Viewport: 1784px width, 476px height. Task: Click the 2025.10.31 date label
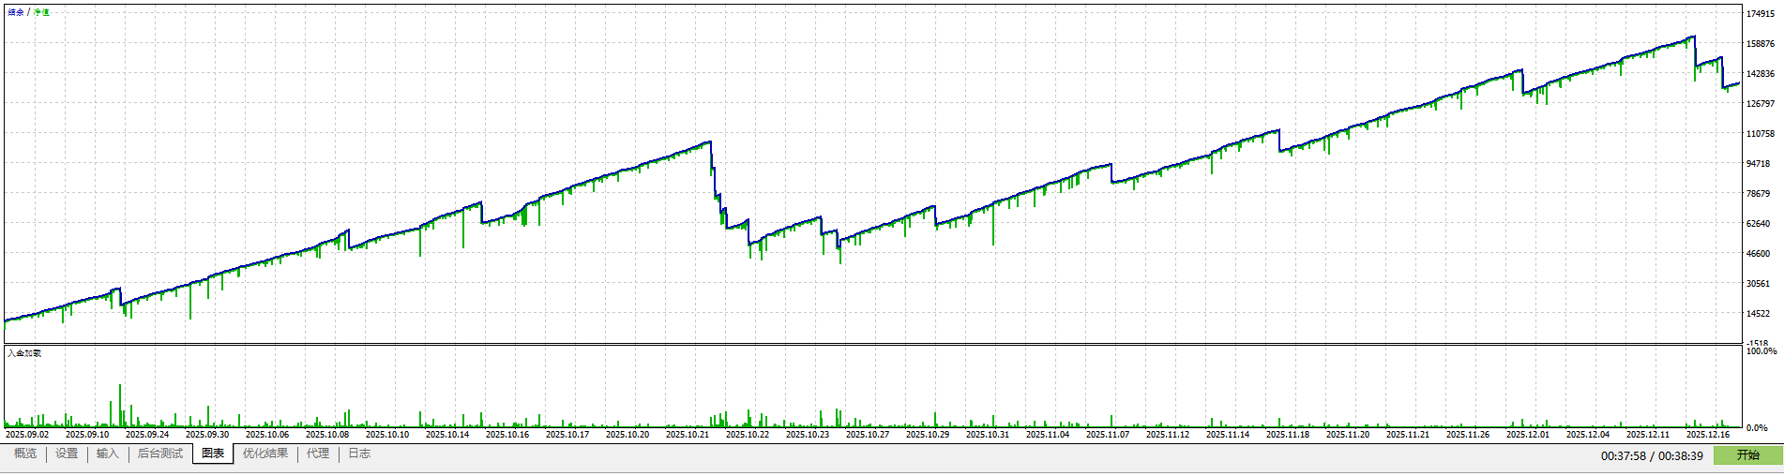point(988,435)
